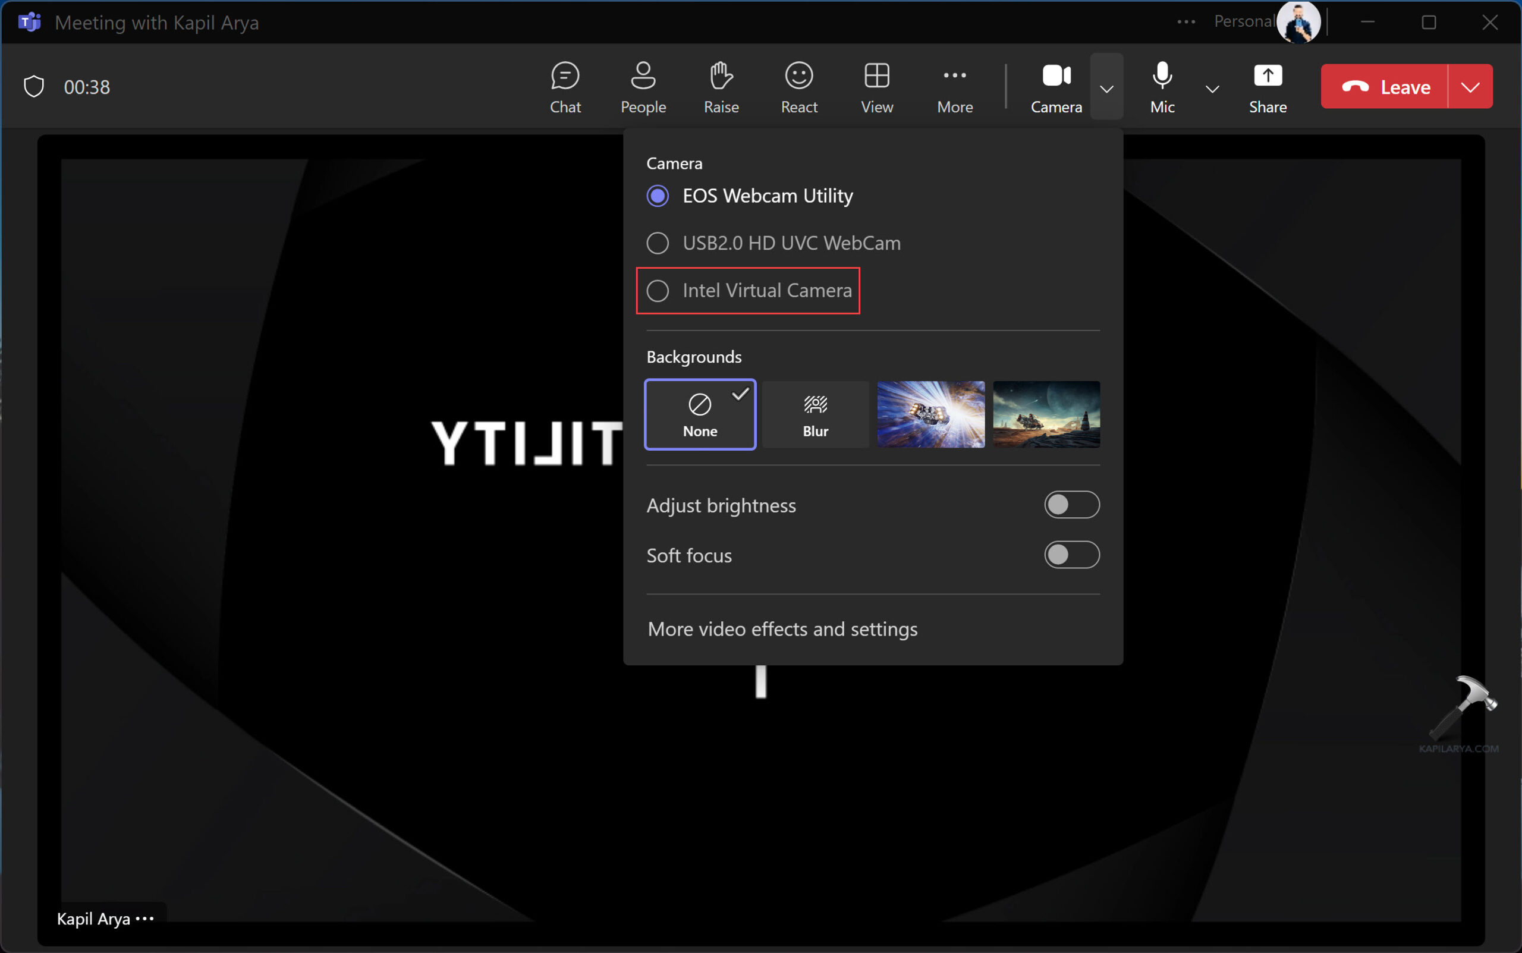
Task: Click the Share screen icon
Action: coord(1268,87)
